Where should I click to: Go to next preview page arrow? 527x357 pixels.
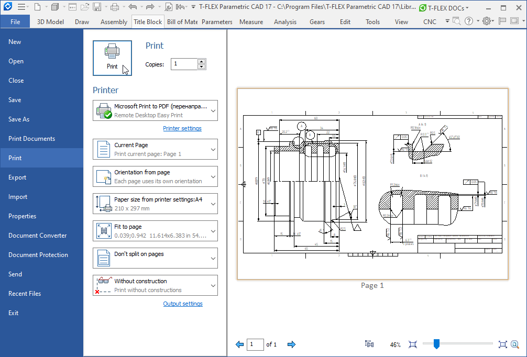coord(291,344)
